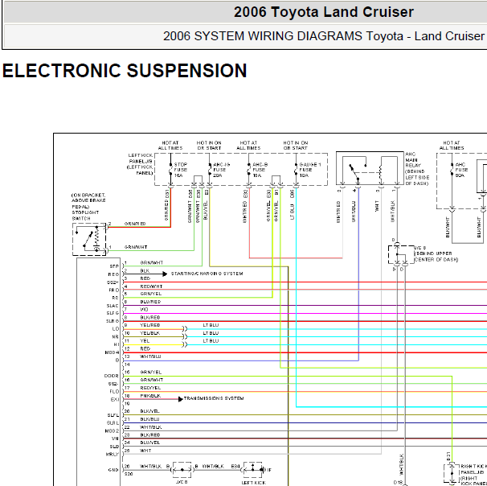Select the SLAC pin label
This screenshot has height=486, width=487.
tap(113, 306)
